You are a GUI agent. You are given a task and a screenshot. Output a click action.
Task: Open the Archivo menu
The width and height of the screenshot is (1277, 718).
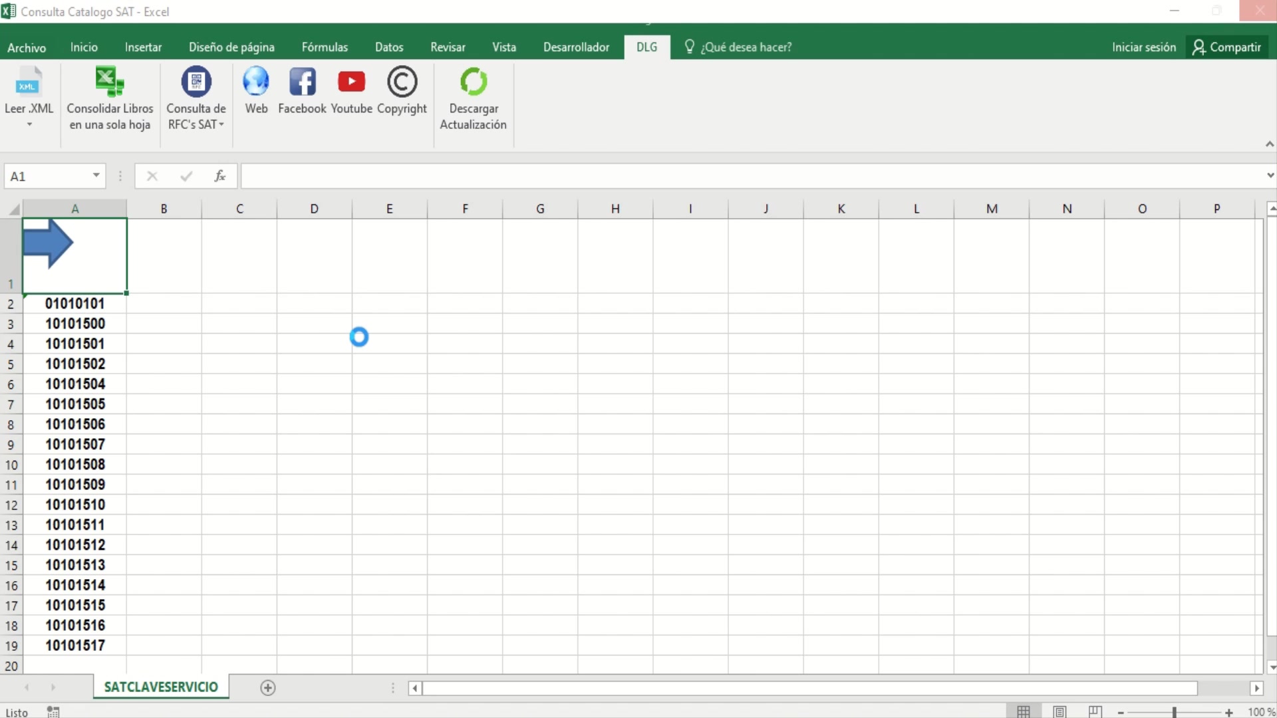click(x=27, y=47)
